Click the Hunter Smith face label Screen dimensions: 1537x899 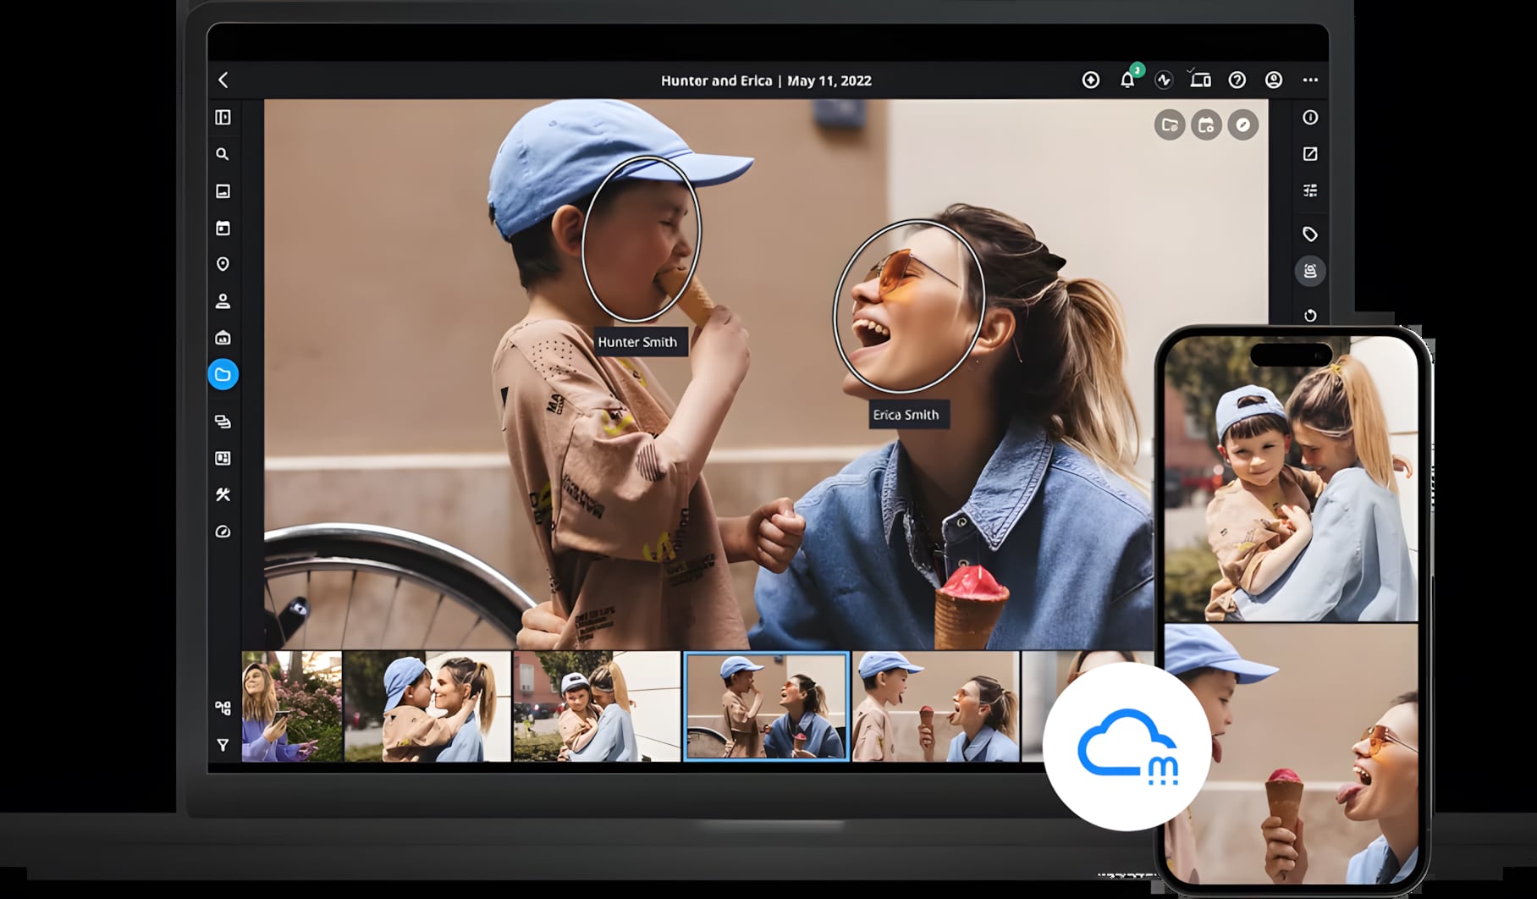[x=637, y=342]
